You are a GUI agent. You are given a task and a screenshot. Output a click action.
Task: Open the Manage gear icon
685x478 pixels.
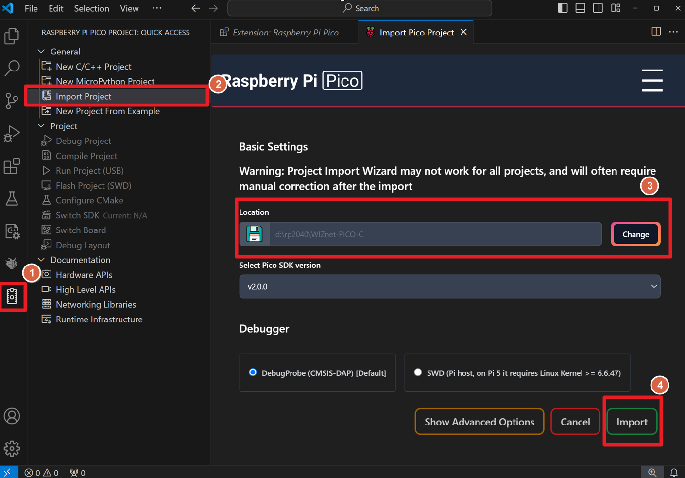click(12, 448)
